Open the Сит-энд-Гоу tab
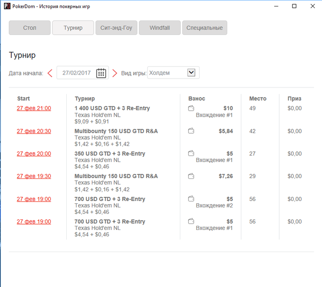 point(116,28)
